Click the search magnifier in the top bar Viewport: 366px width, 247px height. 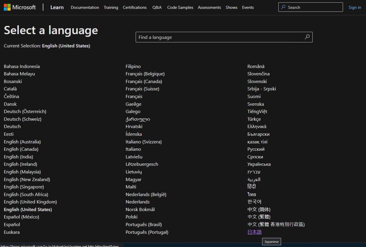tap(283, 7)
